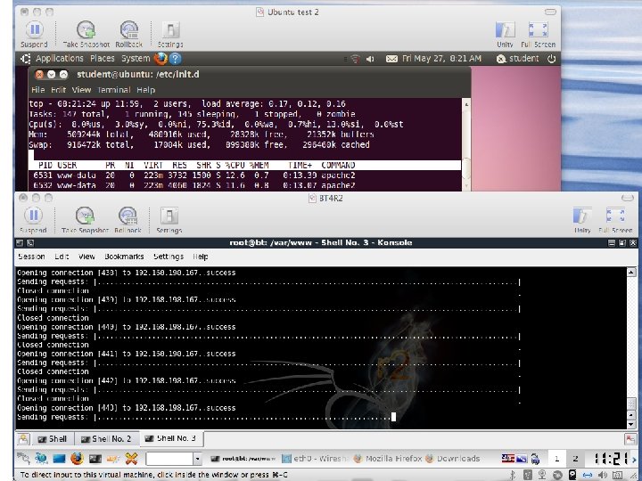Select virtual desktop 1 in pager
The image size is (642, 481).
[x=556, y=459]
